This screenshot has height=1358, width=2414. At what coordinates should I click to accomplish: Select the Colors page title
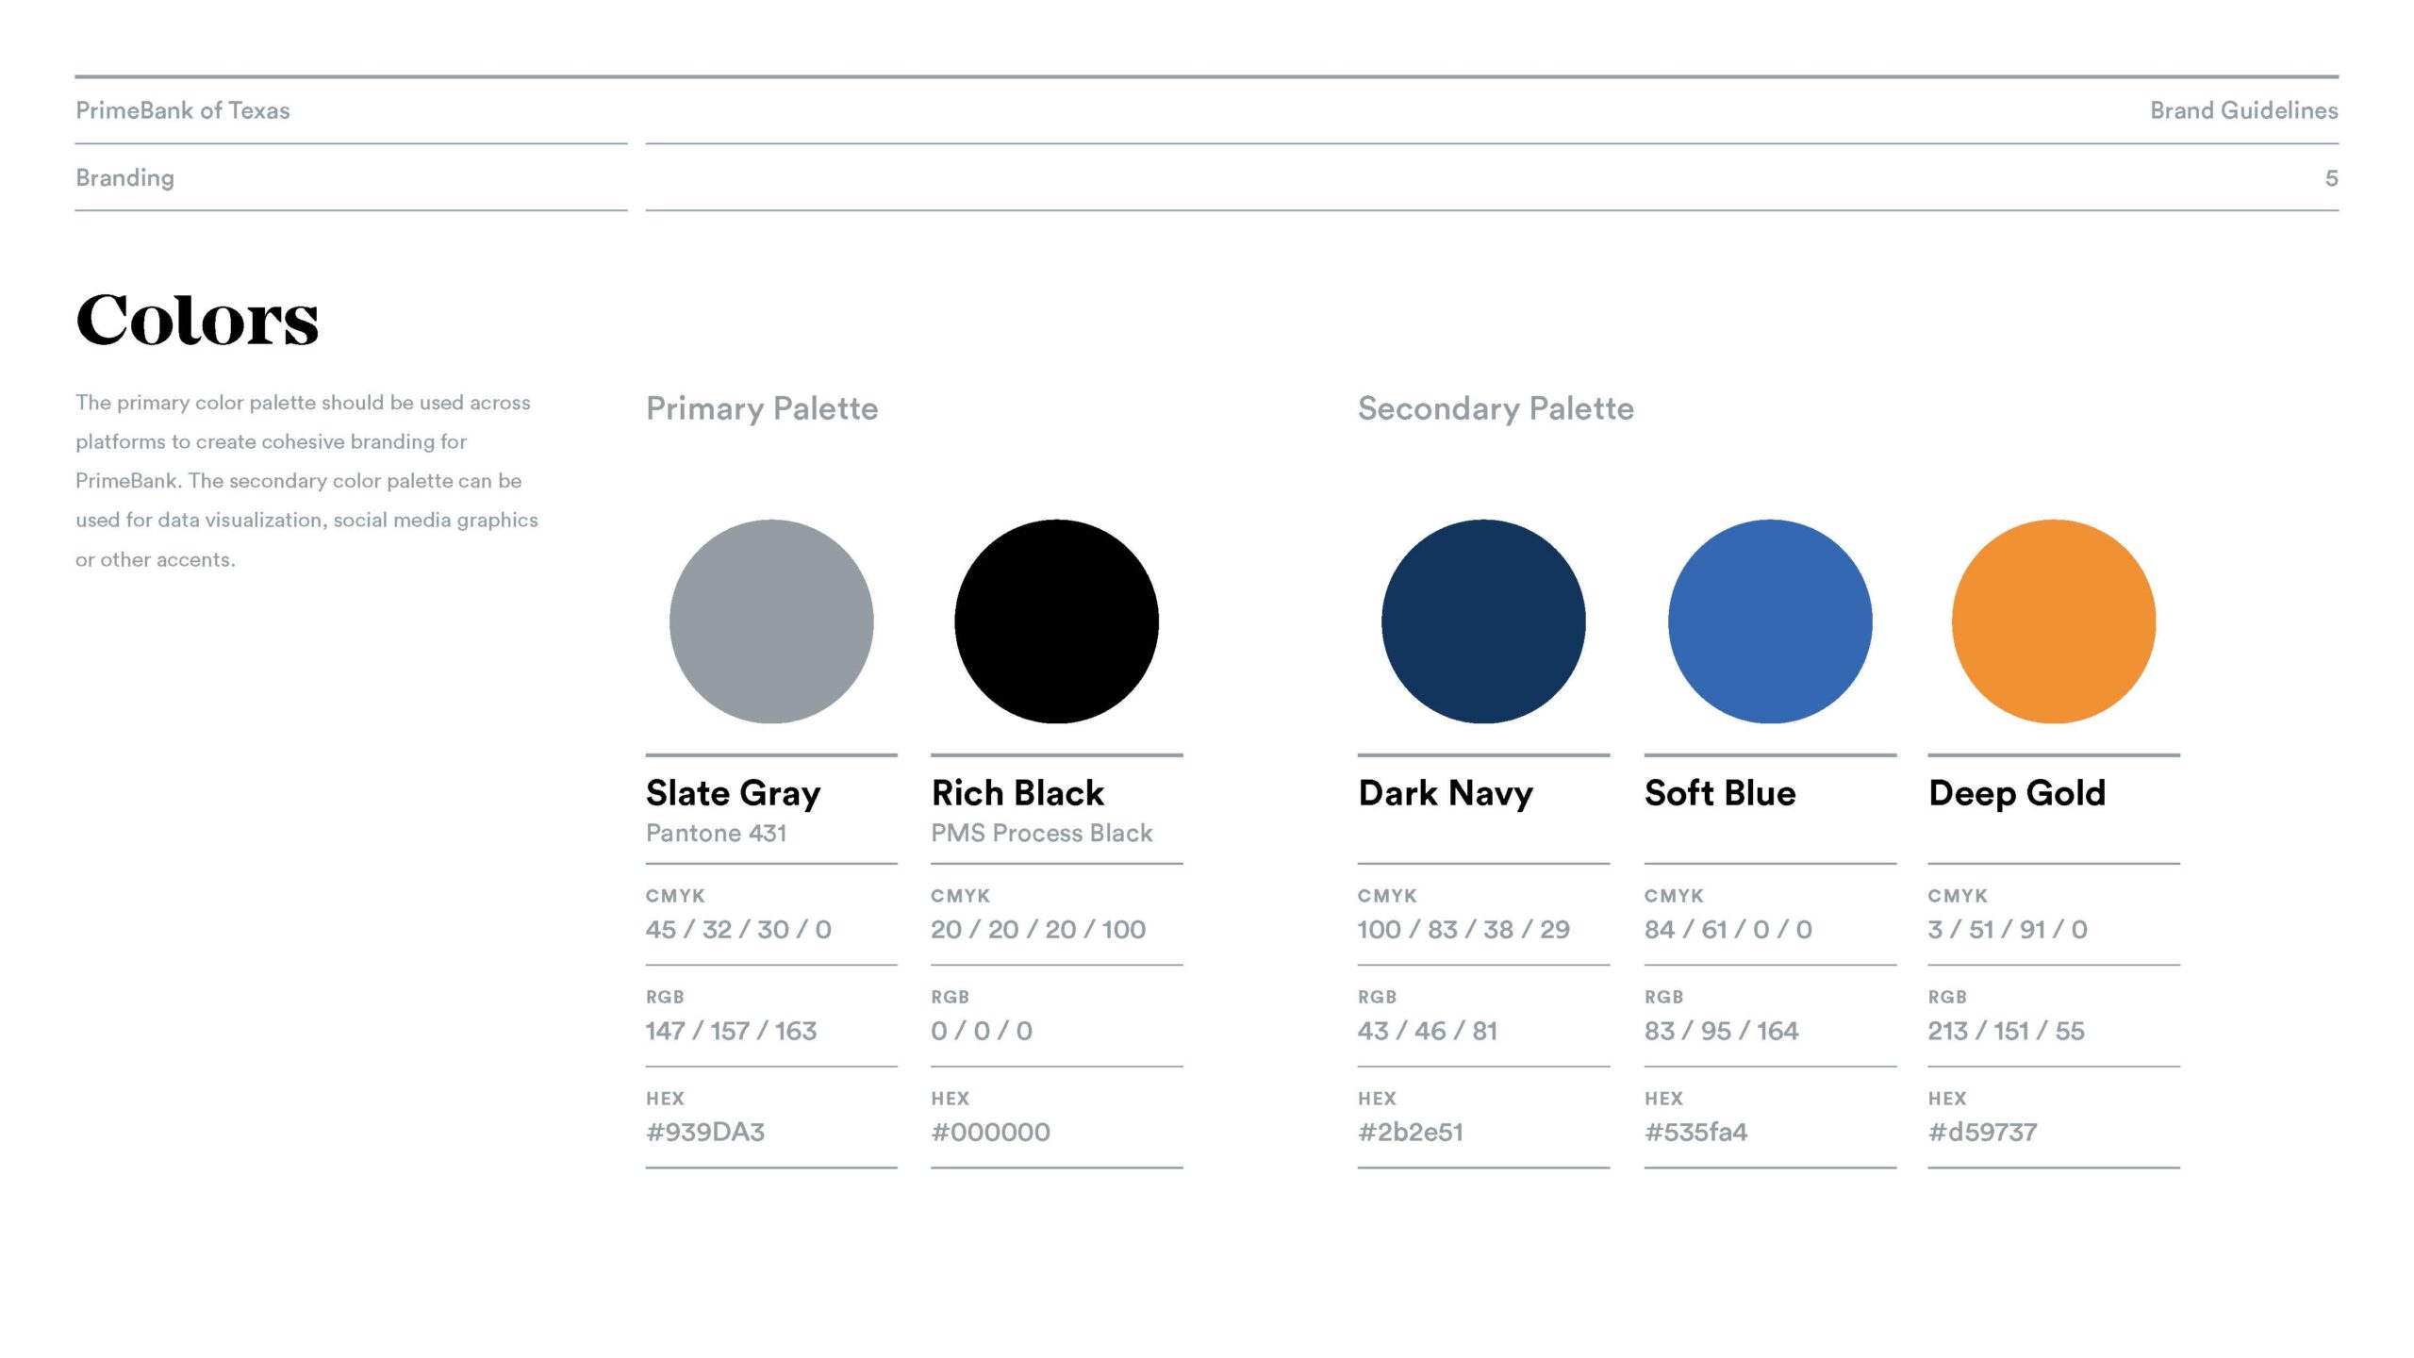(197, 320)
